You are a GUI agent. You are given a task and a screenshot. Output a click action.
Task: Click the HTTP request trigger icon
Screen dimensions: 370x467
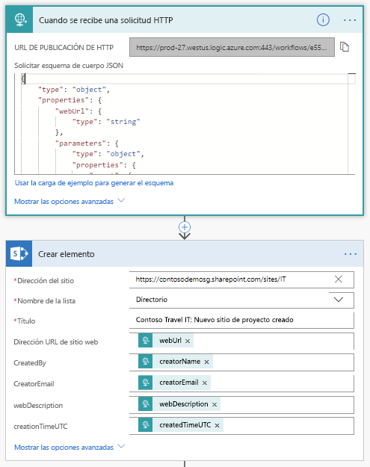[19, 20]
